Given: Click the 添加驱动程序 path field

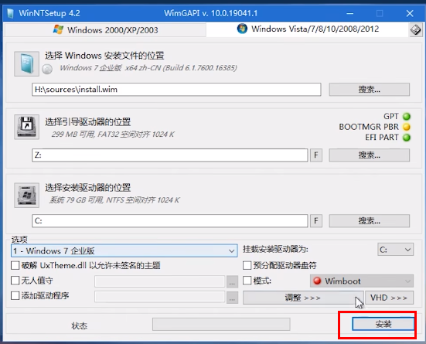Looking at the screenshot, I should pyautogui.click(x=160, y=297).
